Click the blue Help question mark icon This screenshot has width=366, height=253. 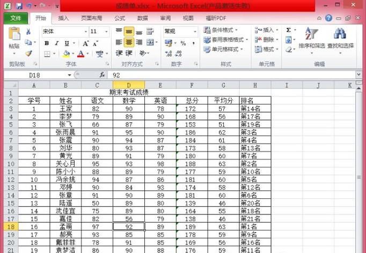point(328,18)
